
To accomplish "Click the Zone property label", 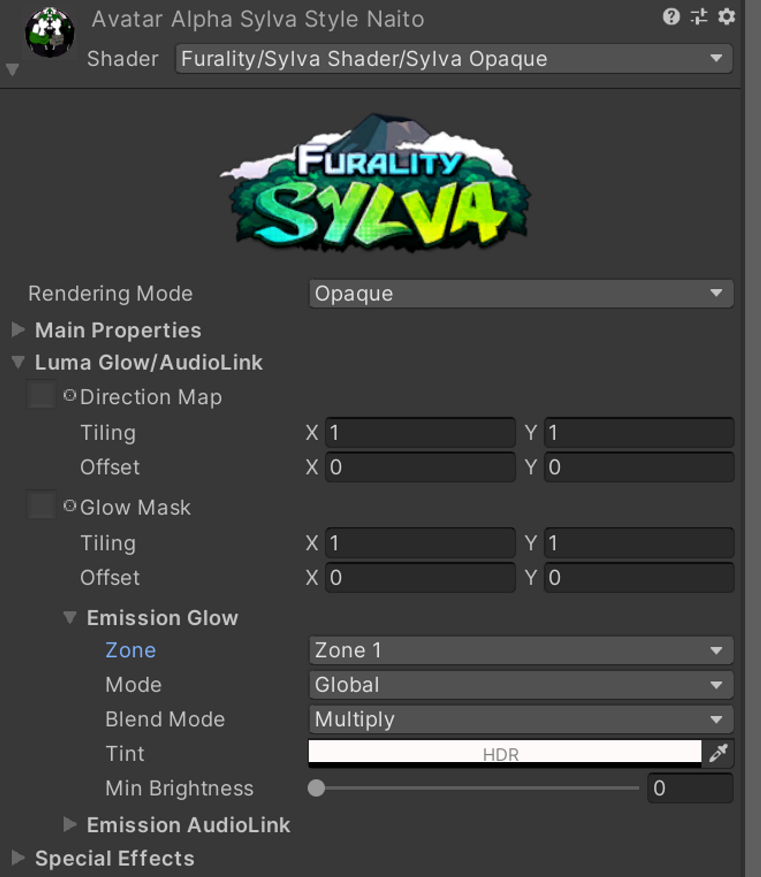I will coord(131,651).
